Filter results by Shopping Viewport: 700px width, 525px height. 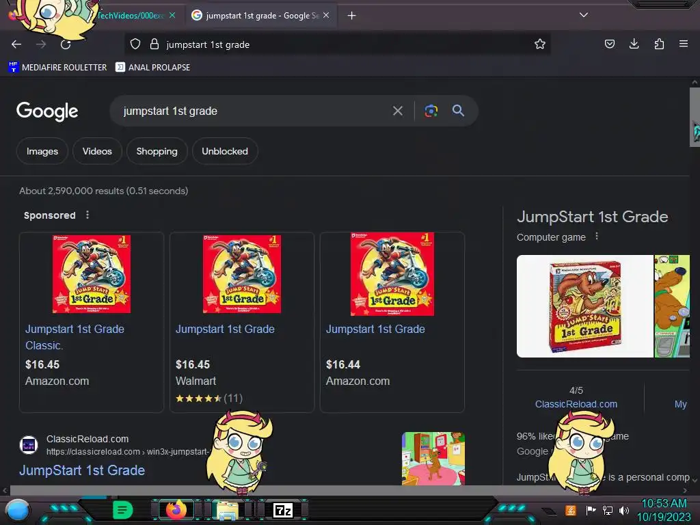tap(157, 151)
